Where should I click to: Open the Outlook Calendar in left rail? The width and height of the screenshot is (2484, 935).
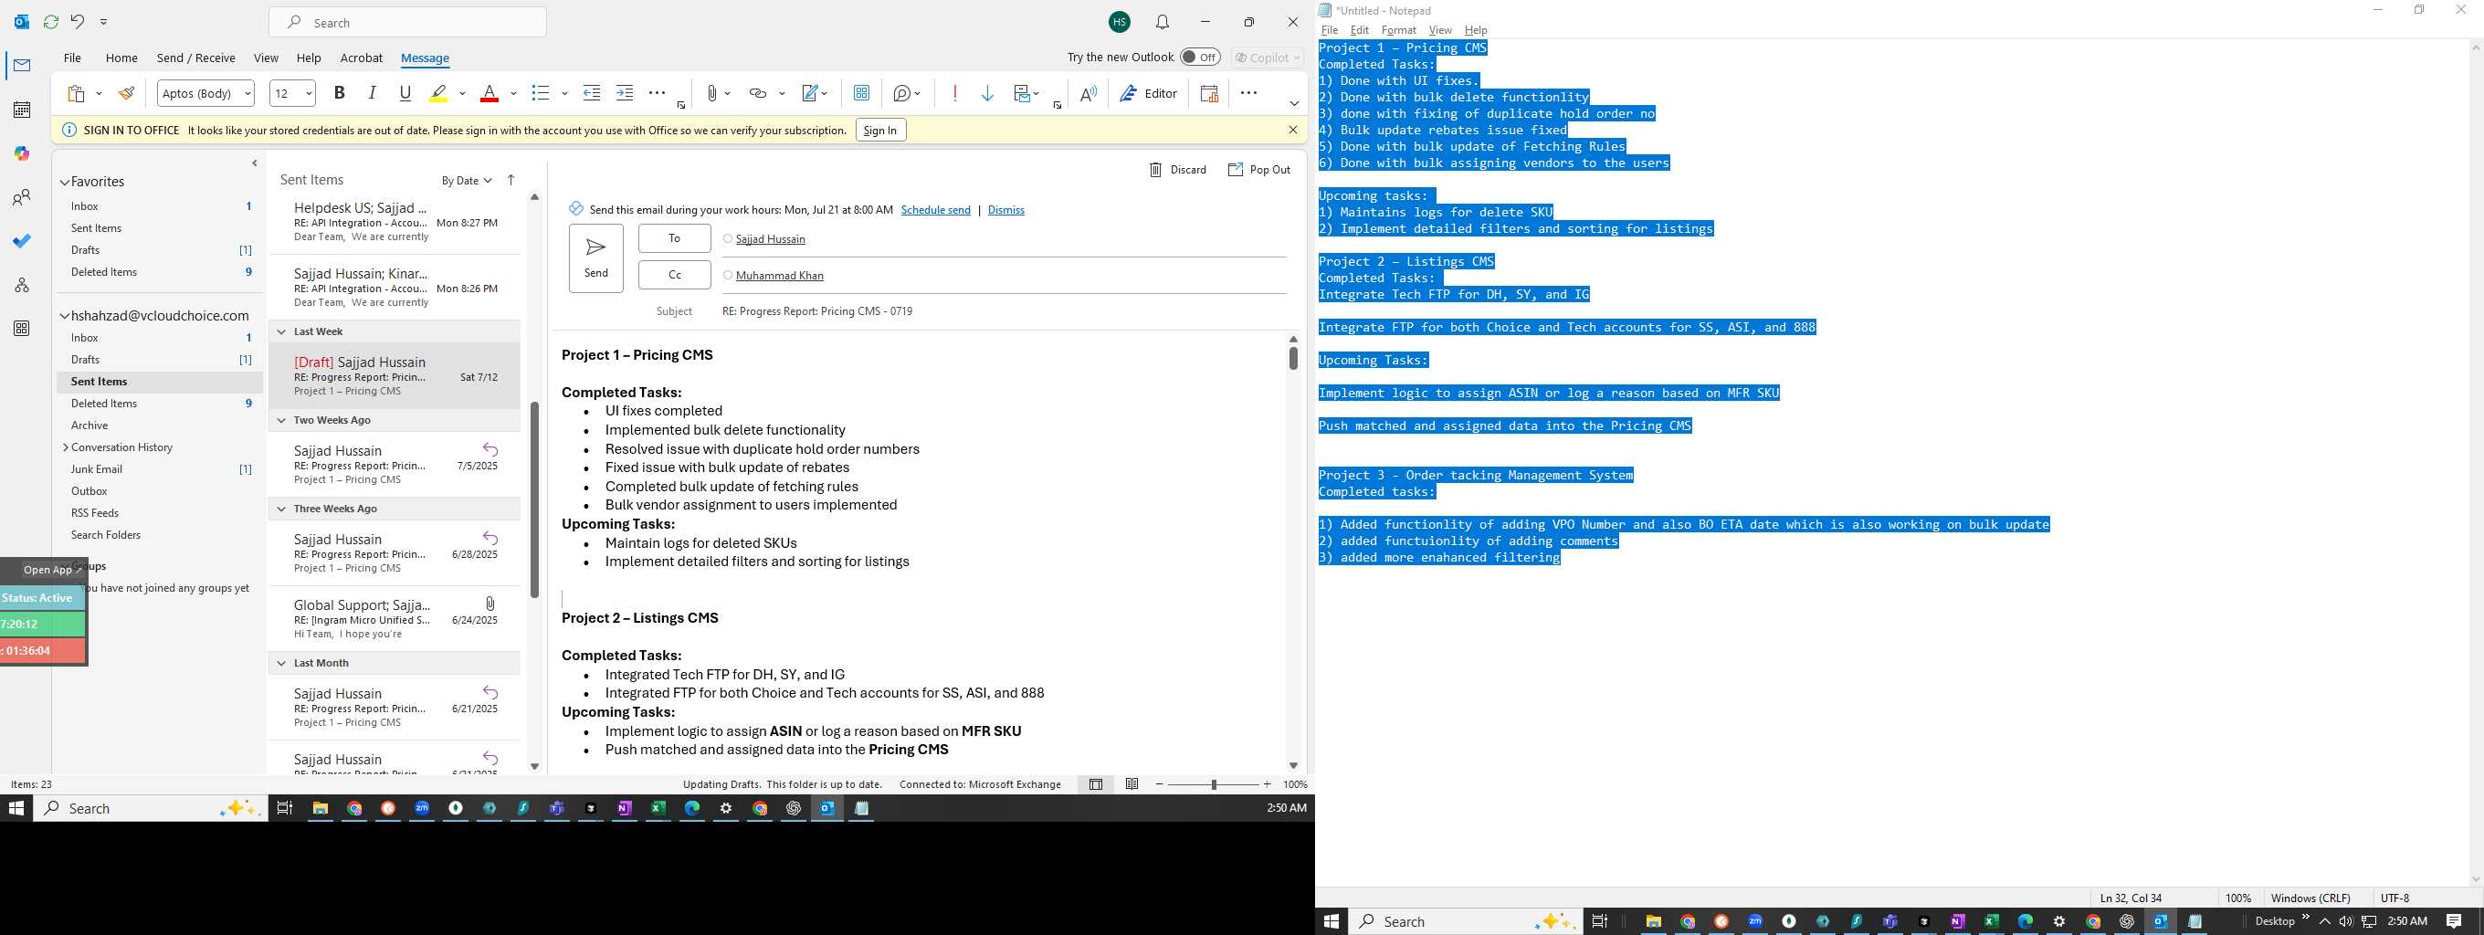(x=21, y=110)
